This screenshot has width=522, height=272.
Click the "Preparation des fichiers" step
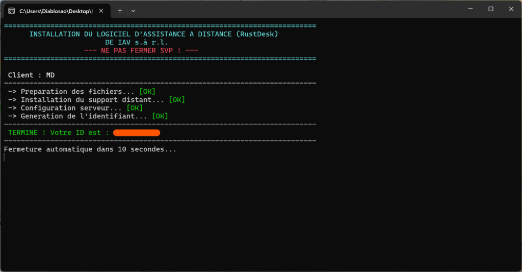[71, 92]
